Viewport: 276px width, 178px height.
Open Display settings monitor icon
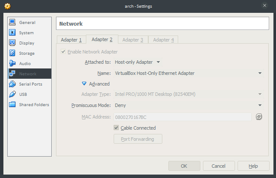[12, 43]
